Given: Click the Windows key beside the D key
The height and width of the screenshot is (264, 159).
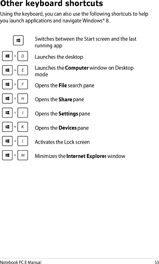Looking at the screenshot, I should [7, 56].
